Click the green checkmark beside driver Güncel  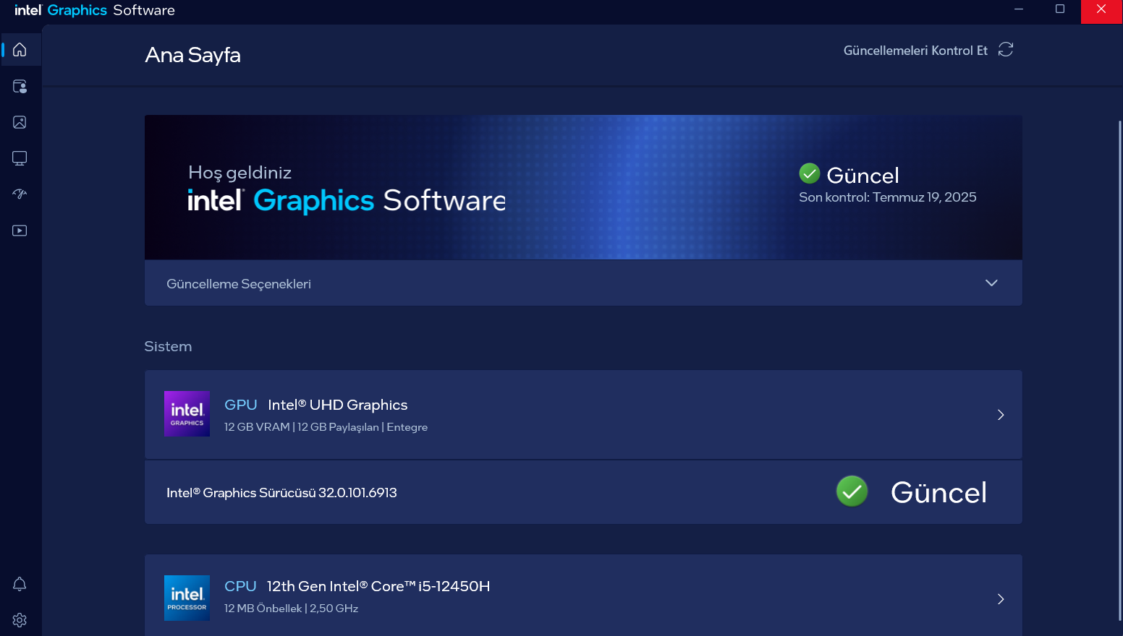click(x=852, y=491)
